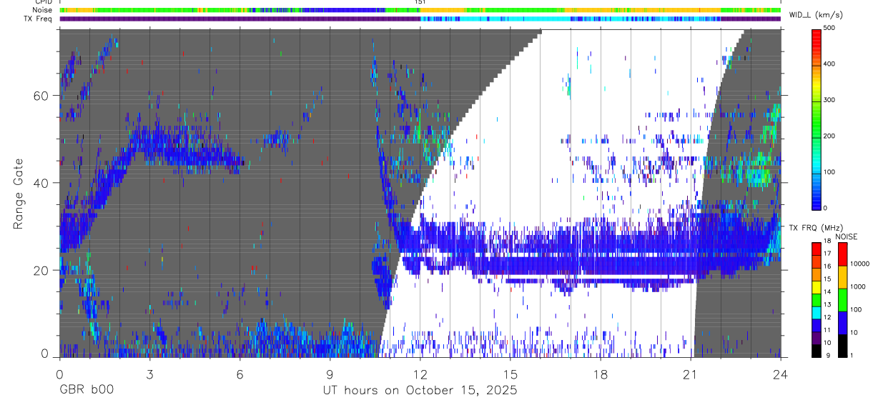Click the '21' hour tick on the time axis
Image resolution: width=878 pixels, height=405 pixels.
click(x=691, y=374)
